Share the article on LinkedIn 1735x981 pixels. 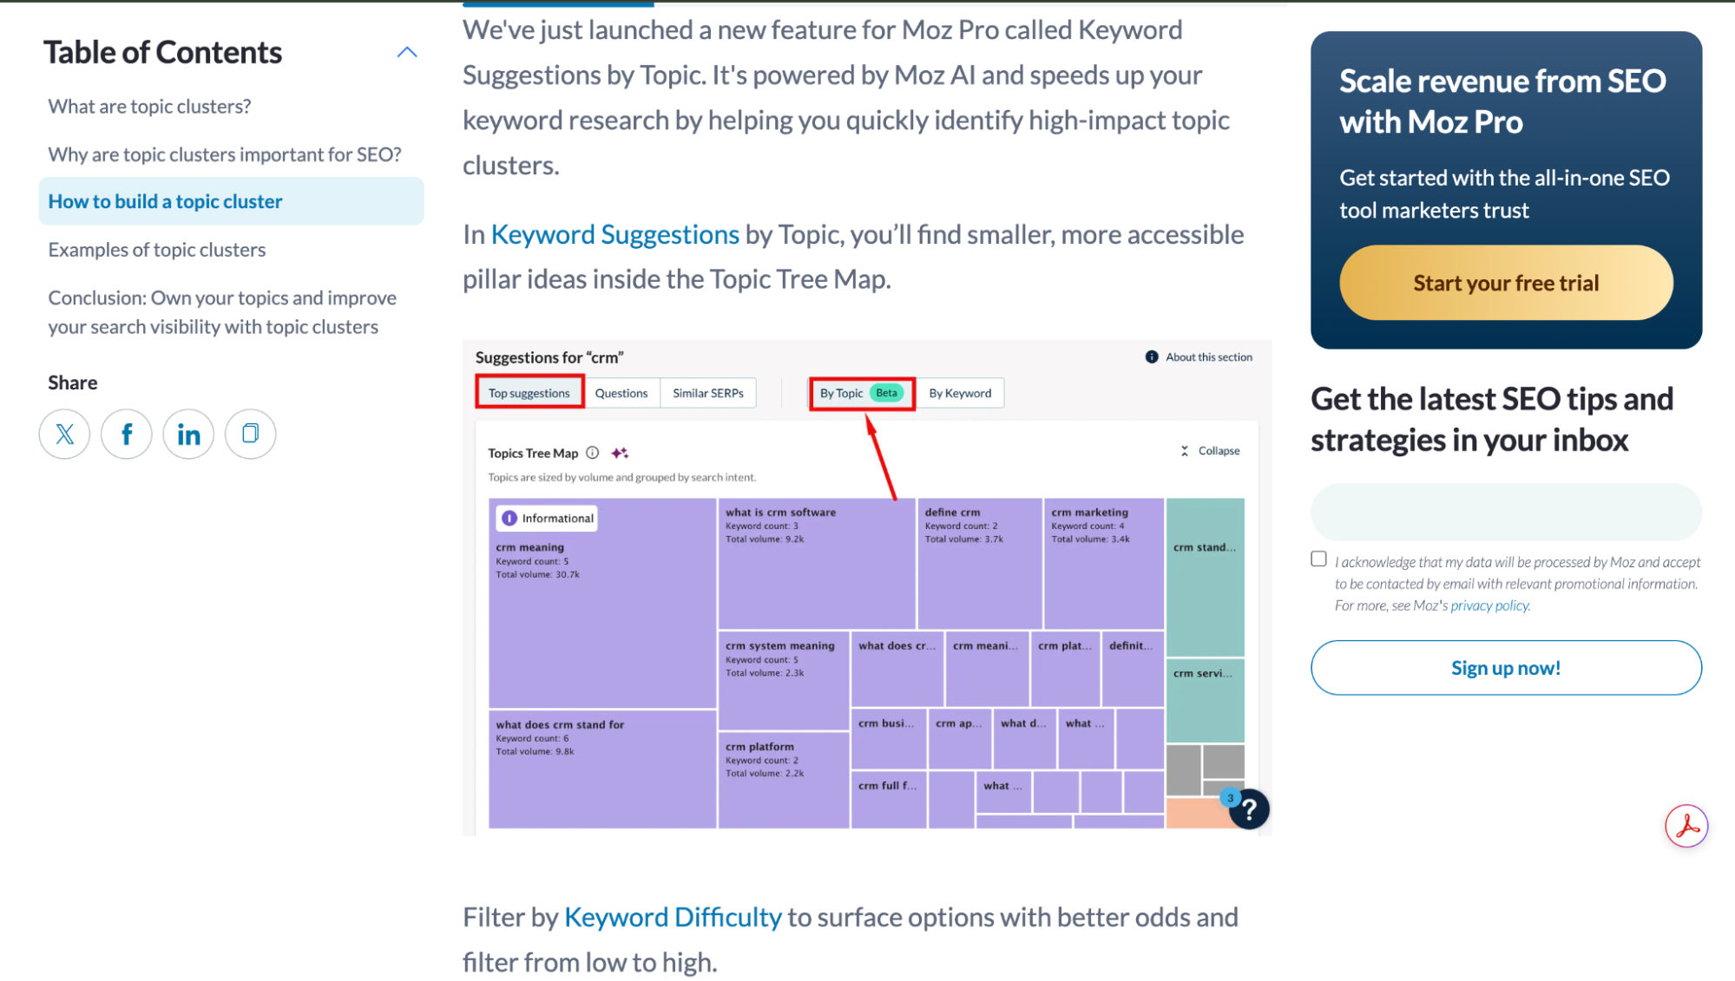pos(188,434)
